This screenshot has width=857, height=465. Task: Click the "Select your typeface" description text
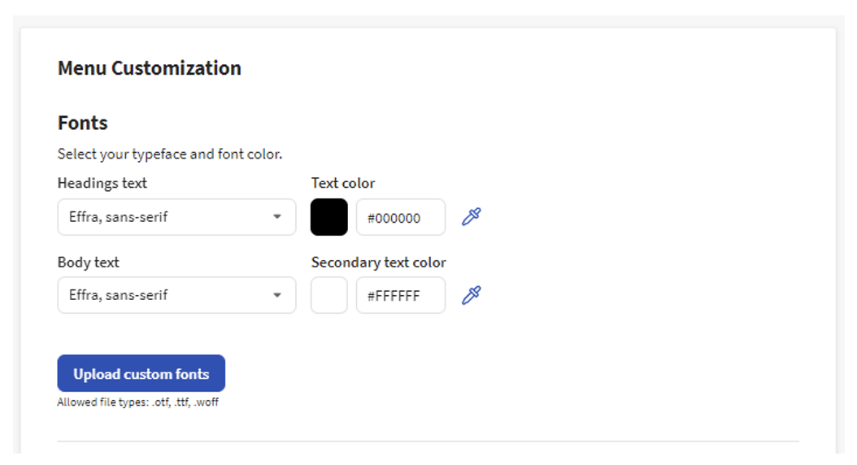click(170, 154)
